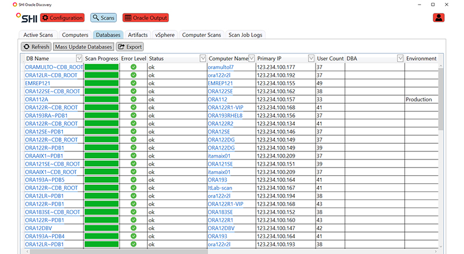Click the Refresh button
Screen dimensions: 464x254
[x=37, y=46]
